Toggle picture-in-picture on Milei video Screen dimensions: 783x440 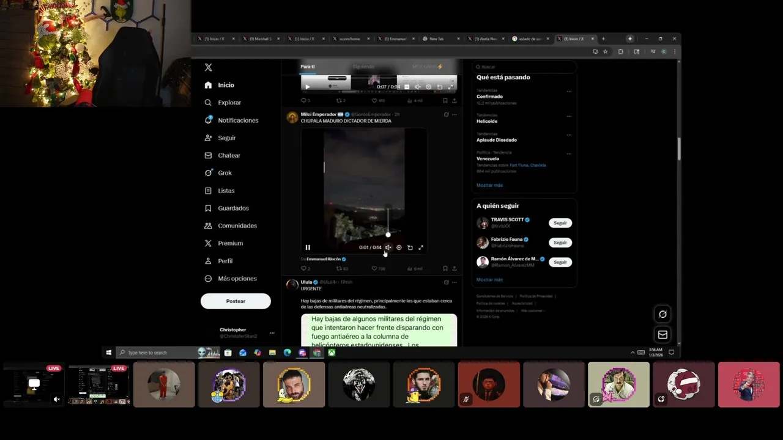[x=410, y=248]
